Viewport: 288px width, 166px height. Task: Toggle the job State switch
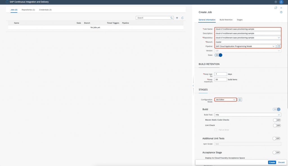click(x=218, y=55)
